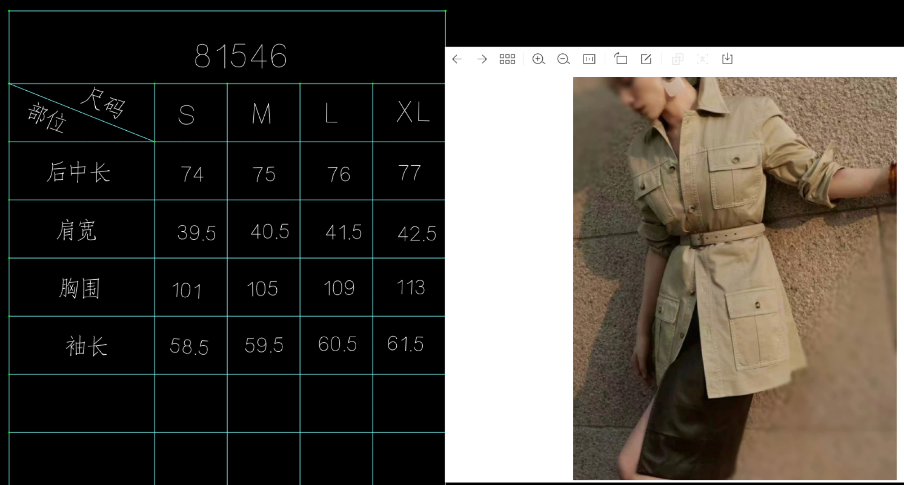
Task: Select the S size column header
Action: point(186,115)
